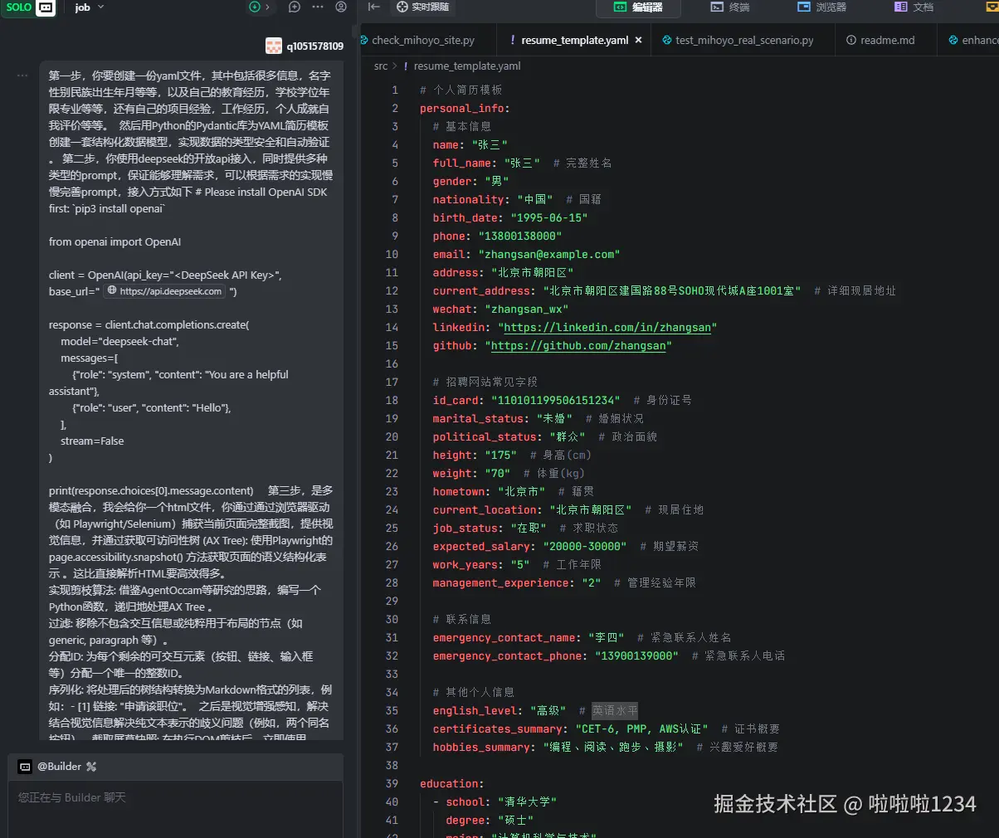The width and height of the screenshot is (999, 838).
Task: Click the model="deepseek-chat" line in chat
Action: tap(119, 341)
